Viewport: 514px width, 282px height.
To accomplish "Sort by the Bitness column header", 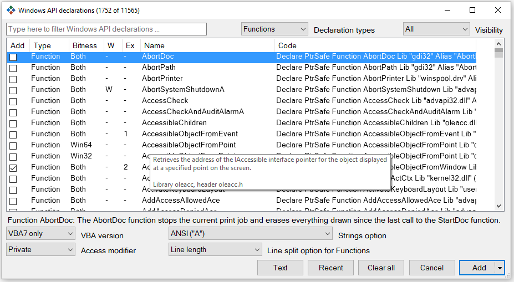I will (x=86, y=45).
